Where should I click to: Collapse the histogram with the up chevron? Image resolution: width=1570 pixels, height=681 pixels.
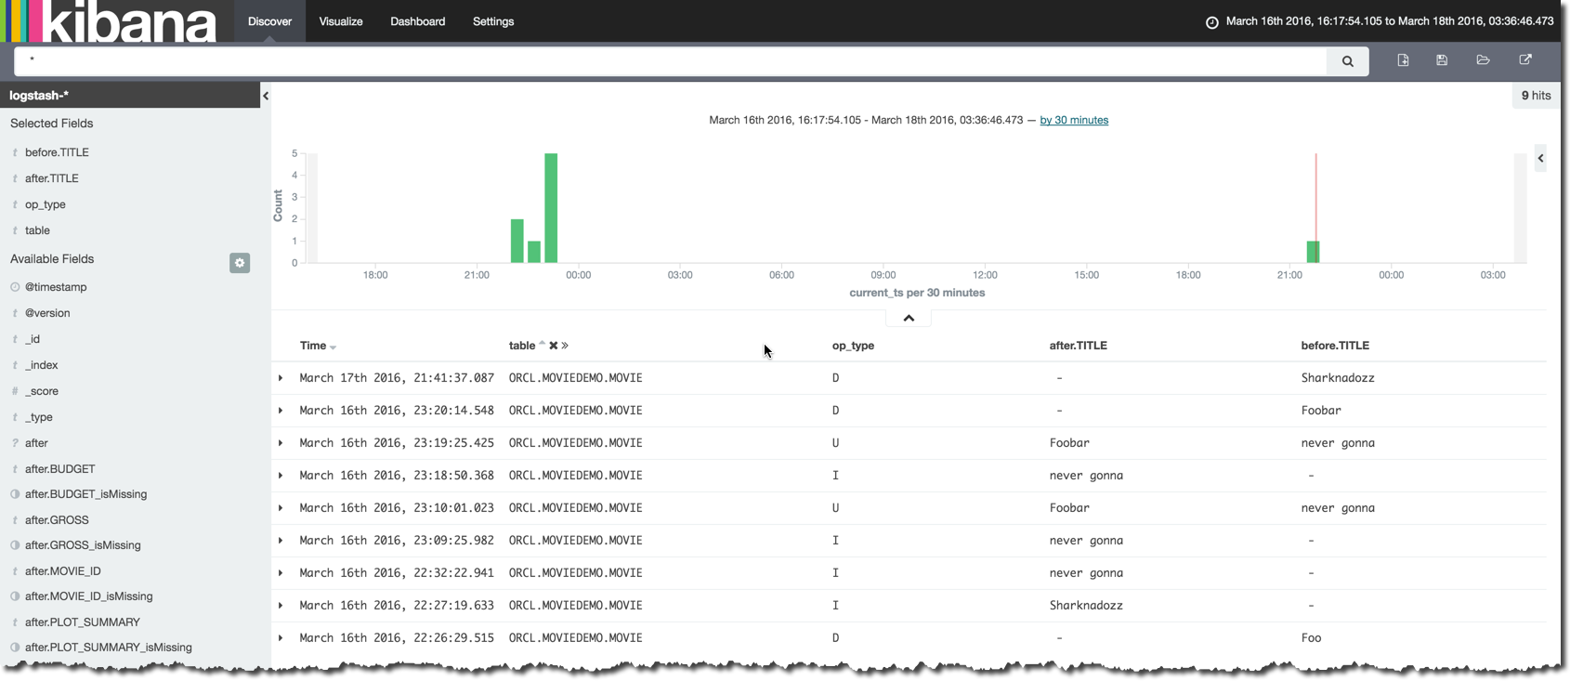coord(909,318)
